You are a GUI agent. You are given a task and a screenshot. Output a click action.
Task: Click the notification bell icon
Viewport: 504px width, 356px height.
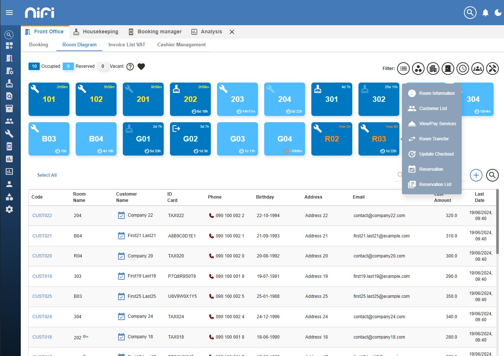coord(485,13)
